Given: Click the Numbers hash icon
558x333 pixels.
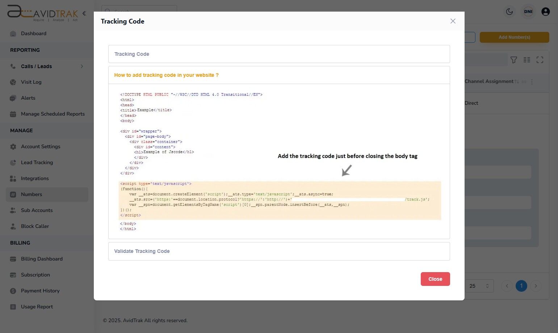Looking at the screenshot, I should point(13,195).
